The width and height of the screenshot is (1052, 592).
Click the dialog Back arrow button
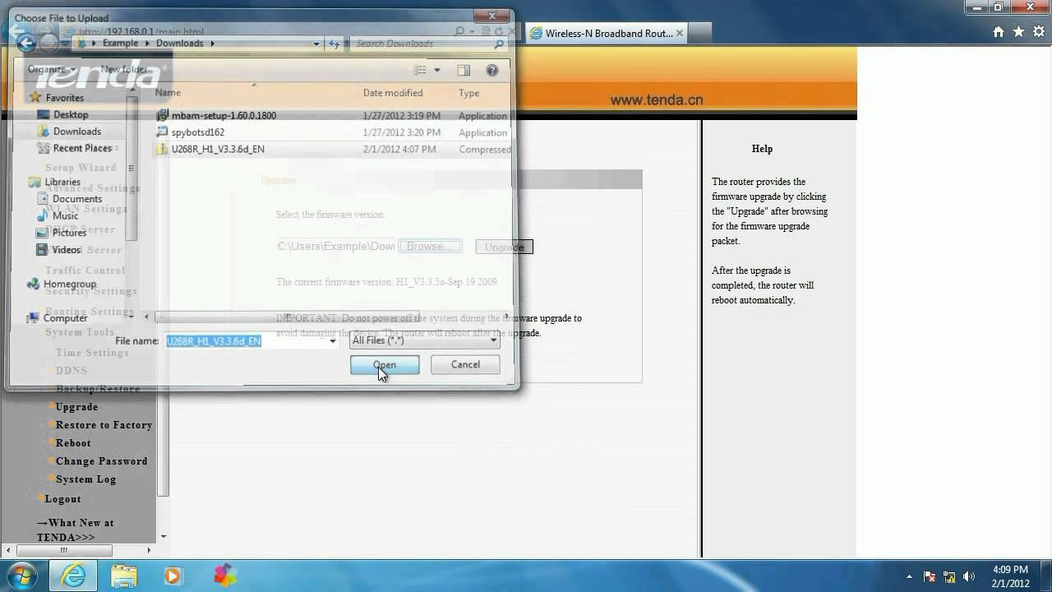coord(25,44)
